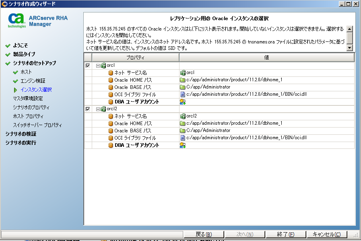Uncheck the orcl2 instance checkbox
361x241 pixels.
point(88,109)
